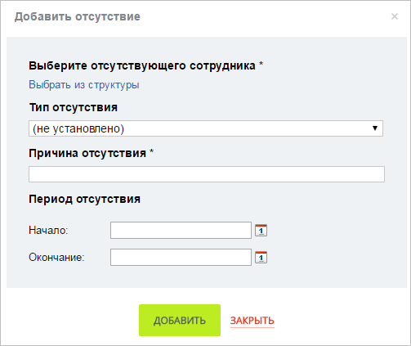Image resolution: width=411 pixels, height=346 pixels.
Task: Click the Окончание: label
Action: (56, 257)
